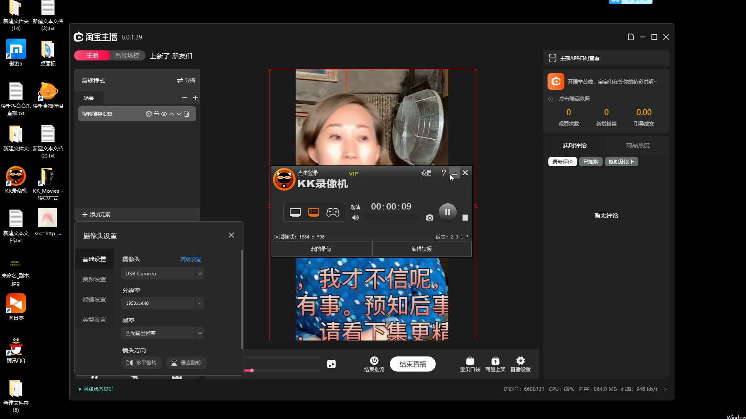Image resolution: width=746 pixels, height=419 pixels.
Task: Click 添加元素 to add element
Action: pos(96,215)
